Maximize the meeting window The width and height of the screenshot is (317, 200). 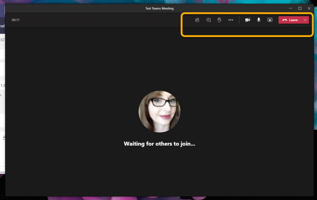[x=300, y=8]
